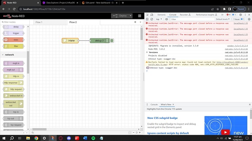Open Discord from the taskbar

[69, 138]
